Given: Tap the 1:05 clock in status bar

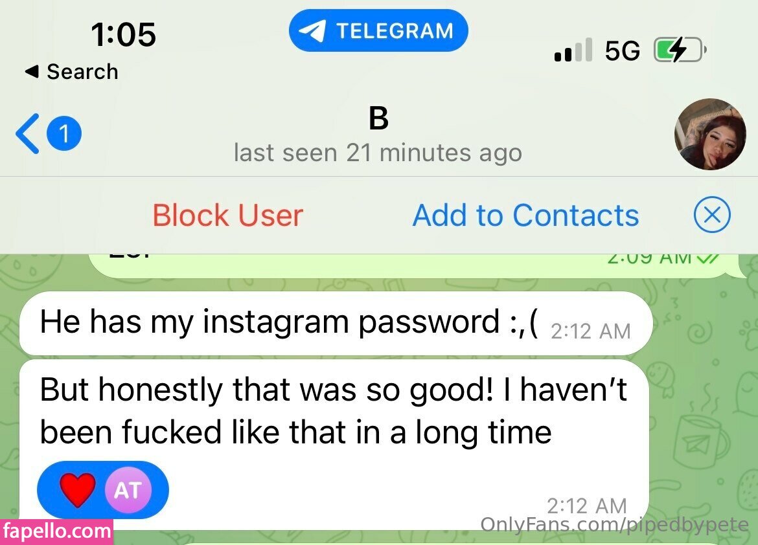Looking at the screenshot, I should [123, 35].
